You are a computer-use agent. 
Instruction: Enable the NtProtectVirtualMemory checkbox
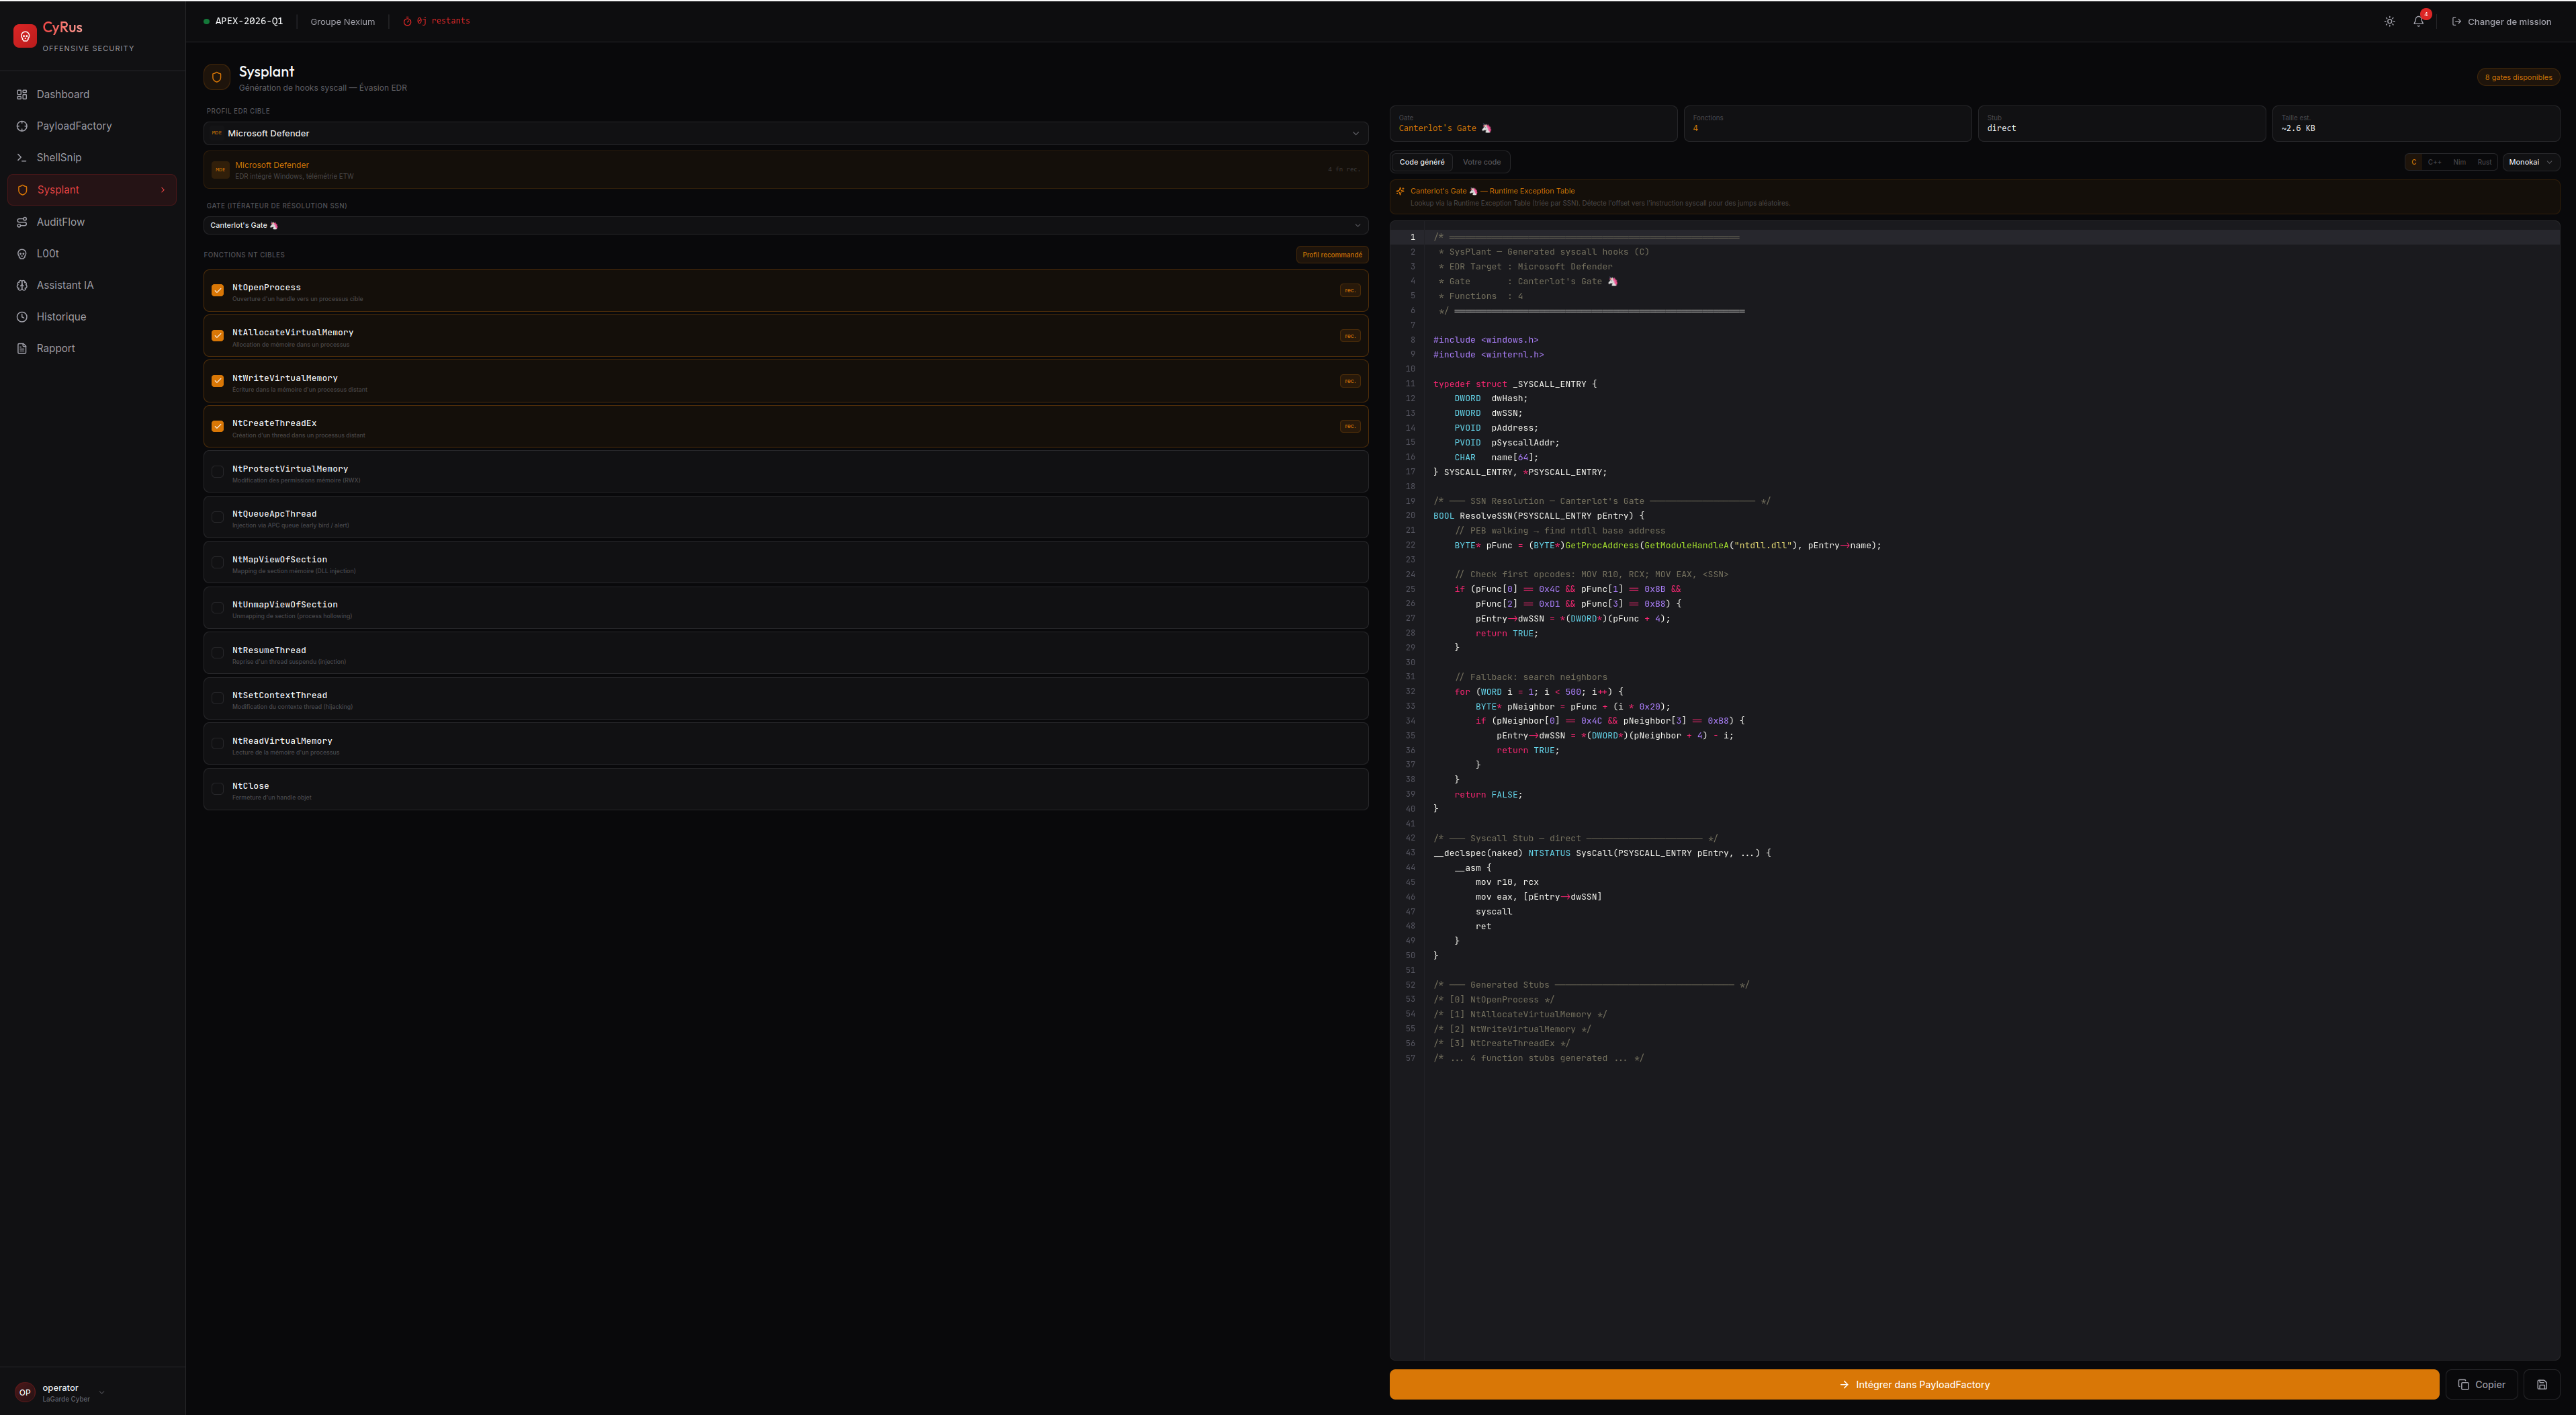(x=217, y=472)
